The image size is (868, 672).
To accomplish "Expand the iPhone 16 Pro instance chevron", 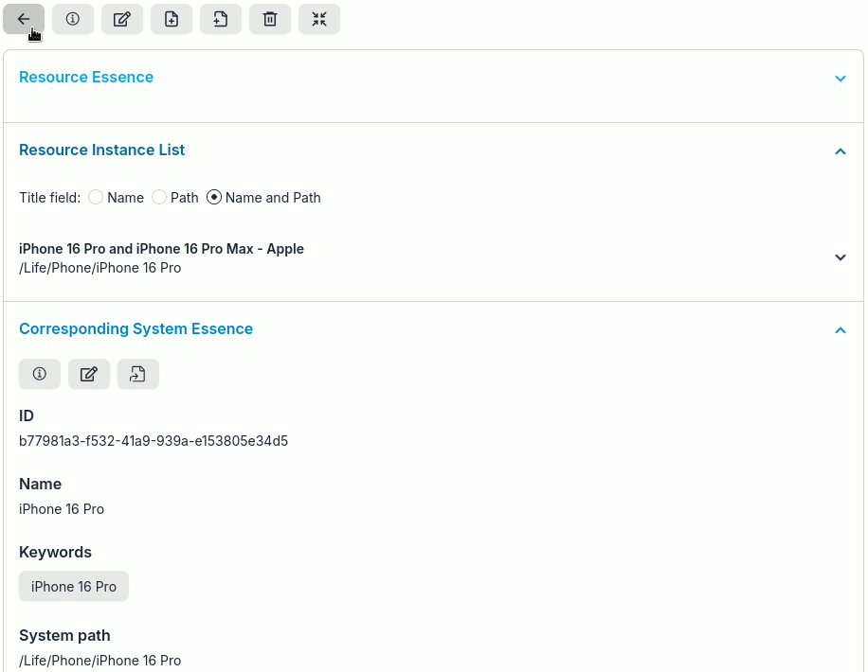I will point(841,257).
